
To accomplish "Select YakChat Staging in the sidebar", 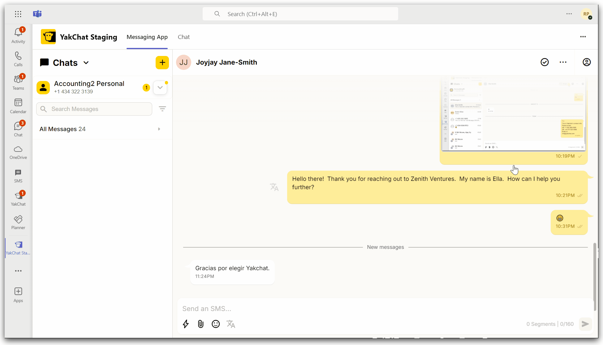I will coord(18,248).
